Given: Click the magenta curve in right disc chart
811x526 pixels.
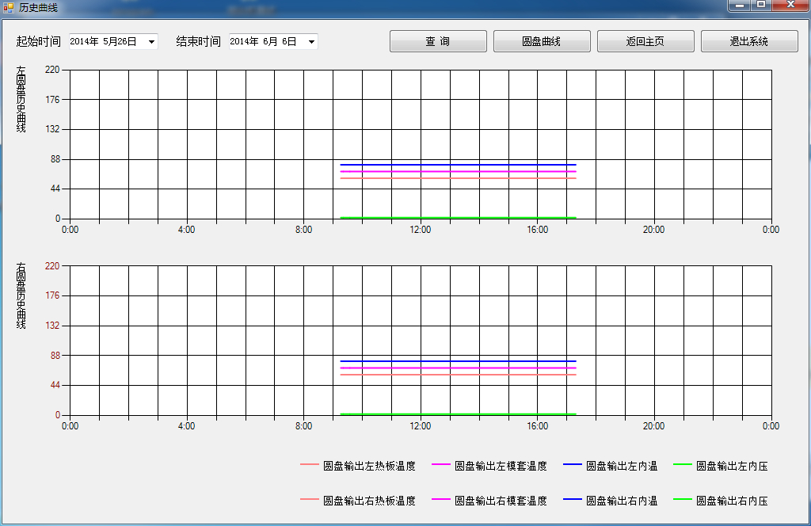Looking at the screenshot, I should 459,368.
